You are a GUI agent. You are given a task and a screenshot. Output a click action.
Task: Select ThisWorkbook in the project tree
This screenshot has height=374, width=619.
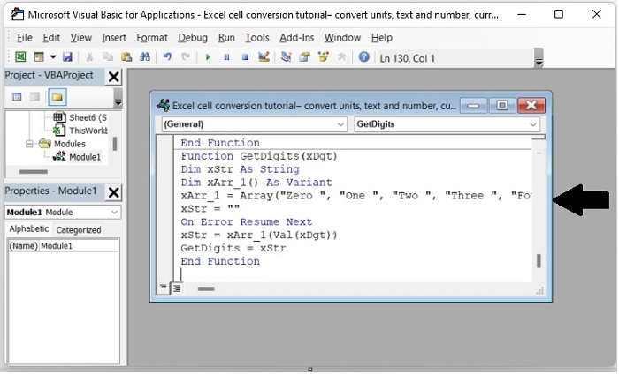[x=88, y=131]
